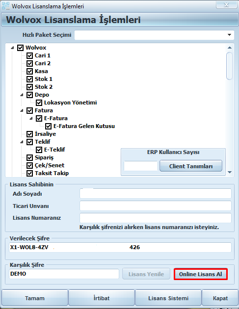
Task: Collapse the Wolvox root tree node
Action: click(13, 48)
